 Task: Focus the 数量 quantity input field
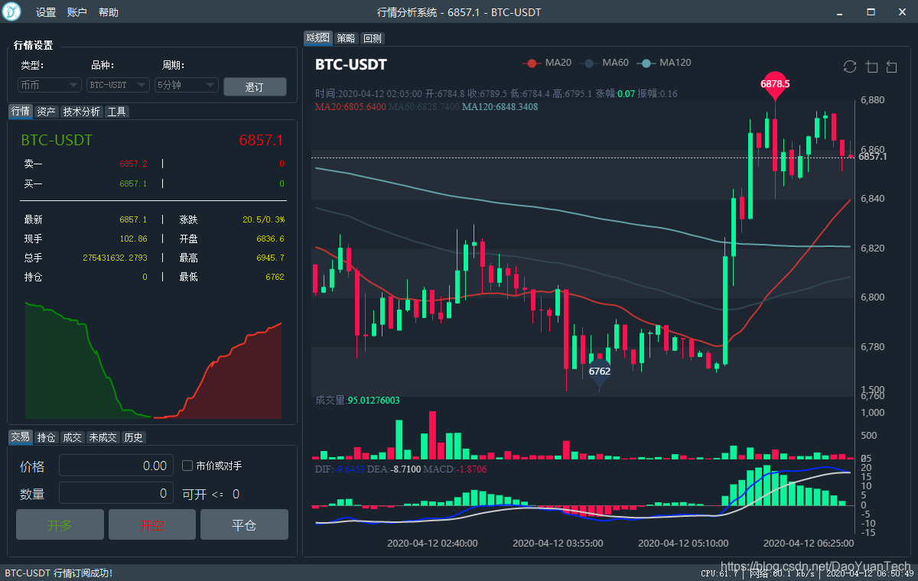coord(116,494)
